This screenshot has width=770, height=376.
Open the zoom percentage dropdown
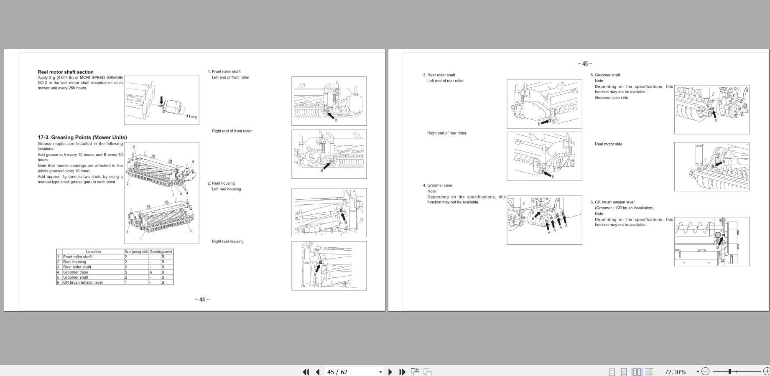click(x=697, y=371)
